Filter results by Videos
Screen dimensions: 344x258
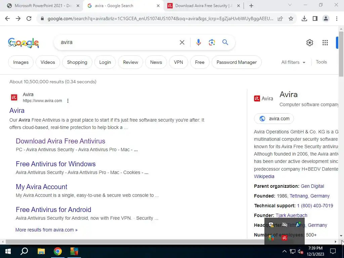click(x=48, y=62)
